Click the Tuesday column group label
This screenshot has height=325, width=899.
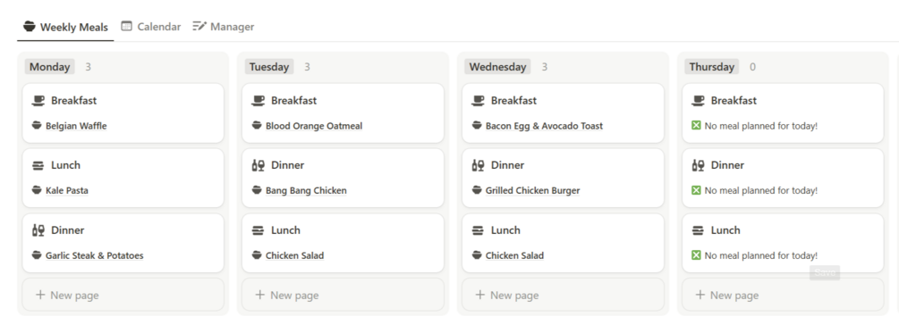pyautogui.click(x=269, y=67)
